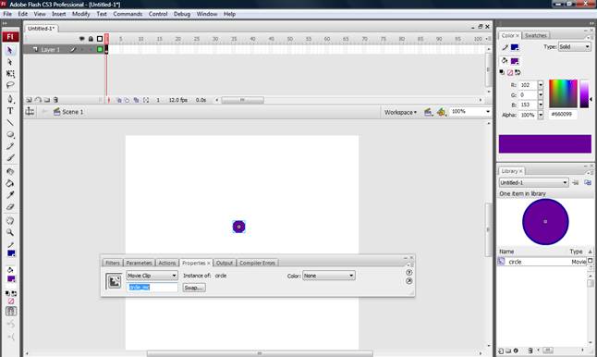
Task: Select the Paint Bucket tool
Action: pyautogui.click(x=10, y=184)
